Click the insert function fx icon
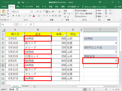This screenshot has width=122, height=91. click(31, 25)
